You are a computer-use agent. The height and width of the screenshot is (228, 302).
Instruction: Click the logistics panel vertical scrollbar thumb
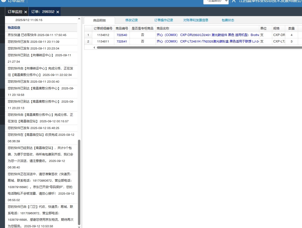79,181
